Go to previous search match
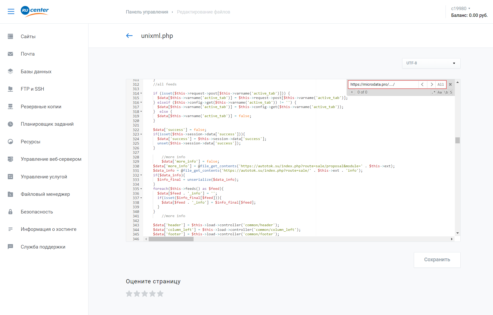This screenshot has height=315, width=493. [422, 84]
